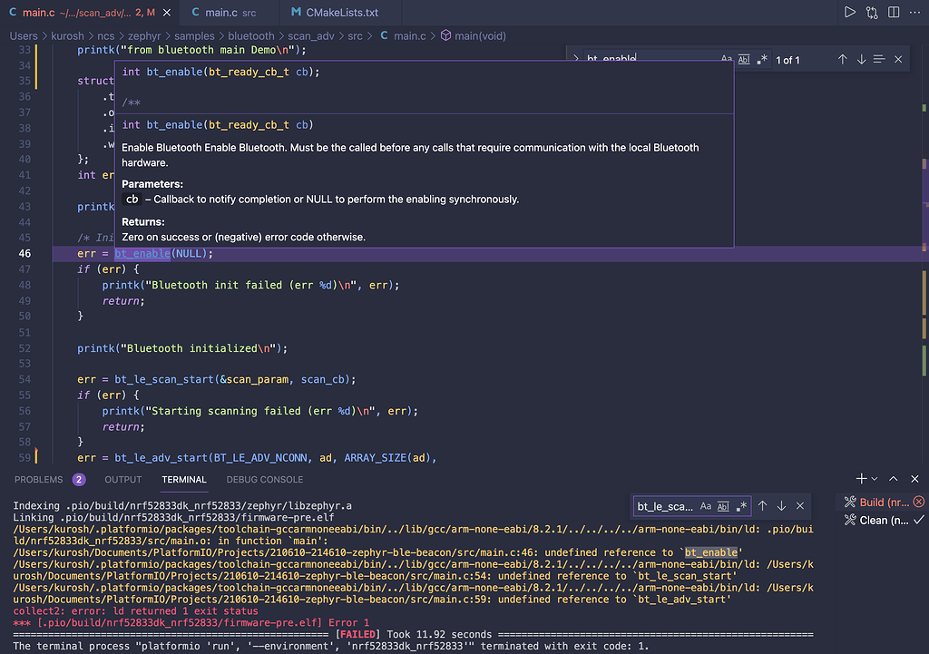
Task: Click editor vertical scrollbar overview ruler
Action: click(924, 255)
